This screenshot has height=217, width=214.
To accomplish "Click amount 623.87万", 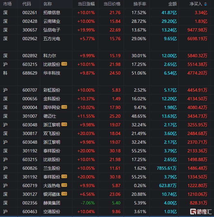I will (x=168, y=185).
